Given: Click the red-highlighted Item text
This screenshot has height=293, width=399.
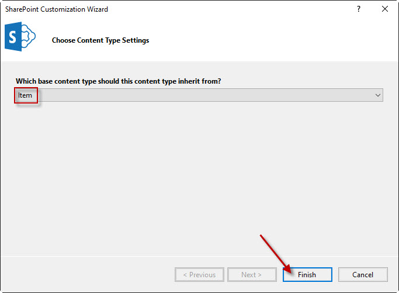Looking at the screenshot, I should click(26, 95).
